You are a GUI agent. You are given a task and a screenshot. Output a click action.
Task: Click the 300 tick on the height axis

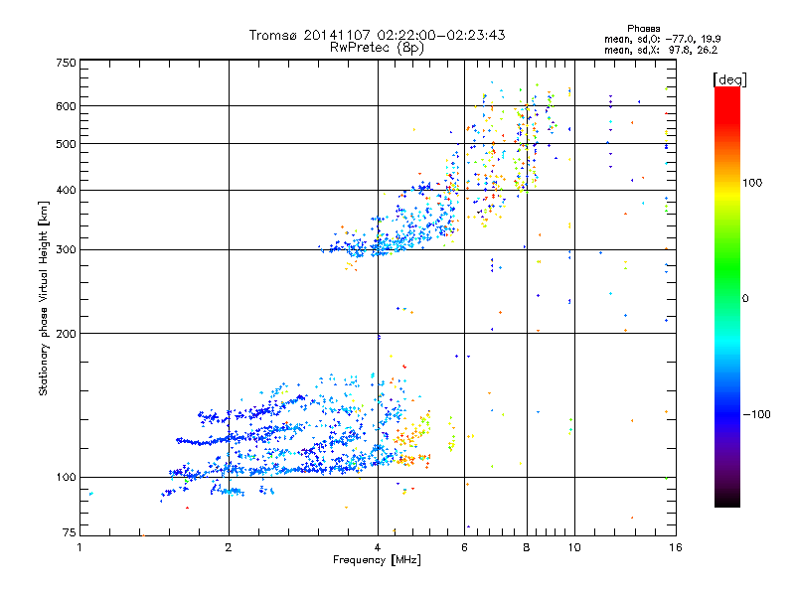tap(66, 249)
